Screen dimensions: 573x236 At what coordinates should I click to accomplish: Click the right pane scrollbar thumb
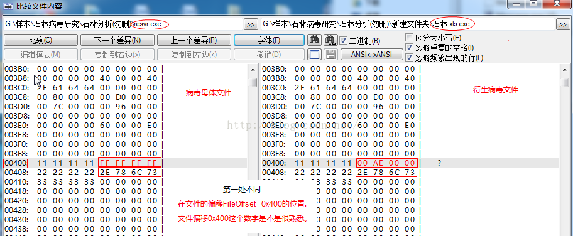click(565, 83)
